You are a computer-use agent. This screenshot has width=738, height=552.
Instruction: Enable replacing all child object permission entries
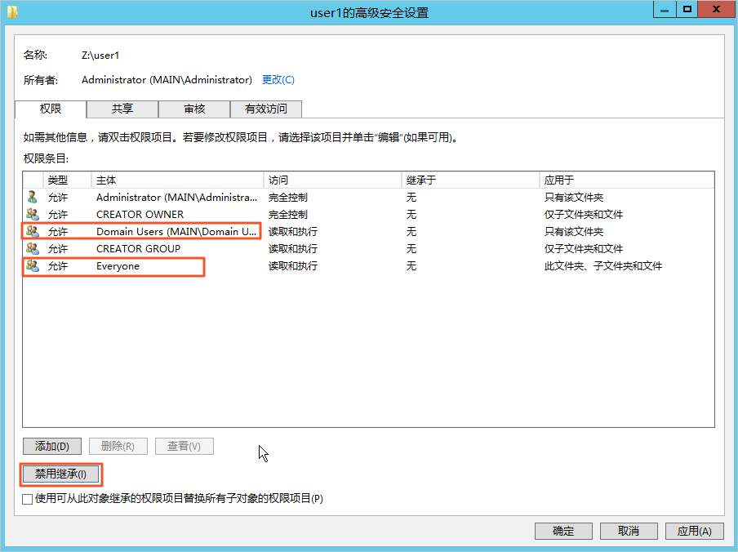coord(27,499)
